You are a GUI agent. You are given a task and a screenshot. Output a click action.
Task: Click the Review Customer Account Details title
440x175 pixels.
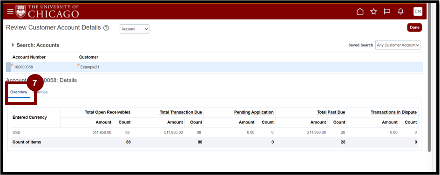pos(54,27)
